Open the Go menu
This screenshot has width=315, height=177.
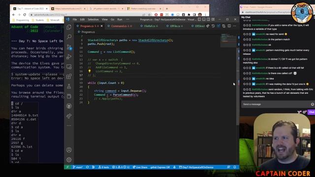[x=113, y=20]
